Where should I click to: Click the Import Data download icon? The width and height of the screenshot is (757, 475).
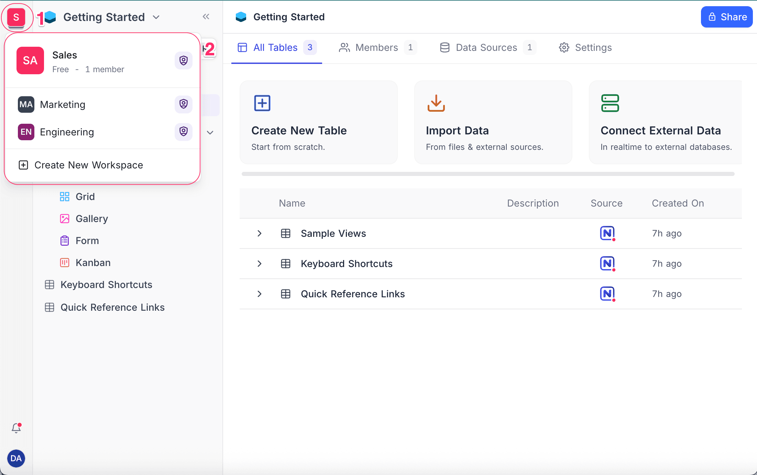click(436, 103)
